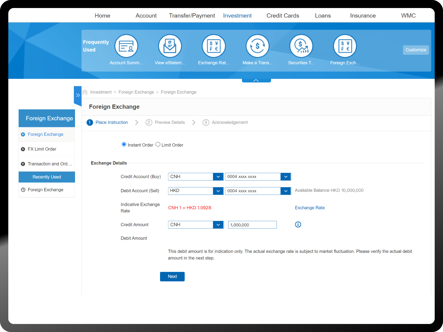Click the Recently Used header

tap(47, 177)
